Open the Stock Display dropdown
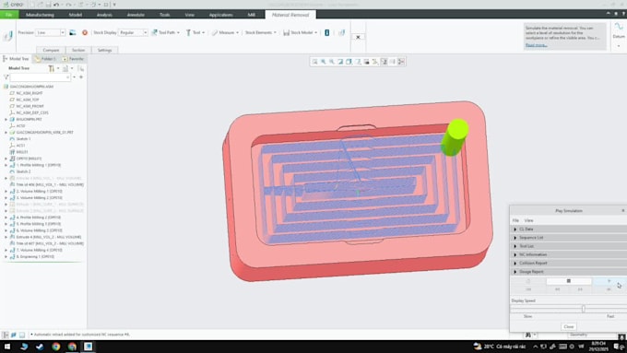Image resolution: width=627 pixels, height=353 pixels. [x=145, y=32]
